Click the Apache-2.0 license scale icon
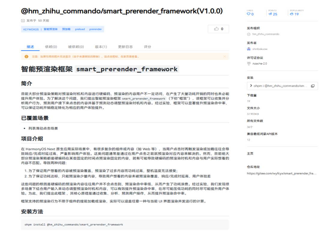The image size is (324, 231). pyautogui.click(x=249, y=64)
